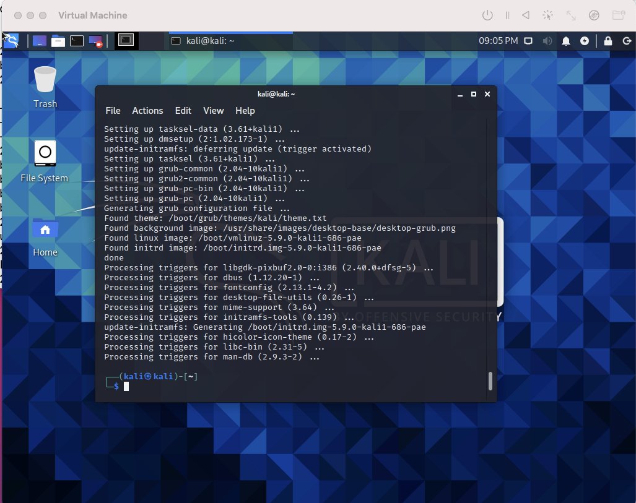Click the VM power button icon
The width and height of the screenshot is (636, 503).
point(487,15)
